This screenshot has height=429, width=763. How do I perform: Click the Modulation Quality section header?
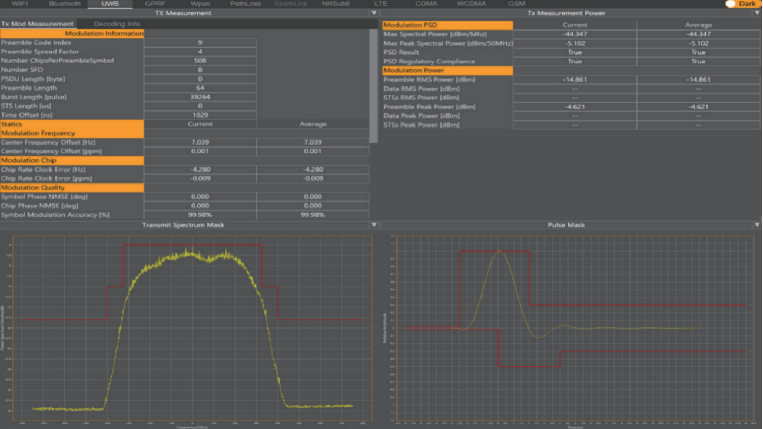(72, 187)
